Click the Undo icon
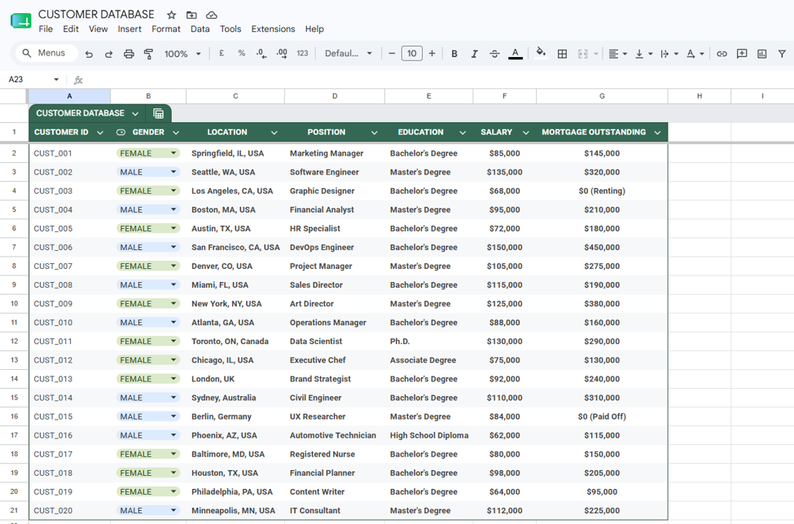 click(x=89, y=54)
